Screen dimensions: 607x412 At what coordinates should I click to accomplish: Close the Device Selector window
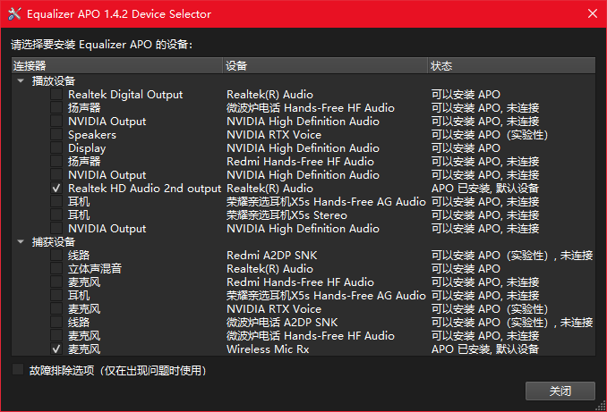[593, 13]
